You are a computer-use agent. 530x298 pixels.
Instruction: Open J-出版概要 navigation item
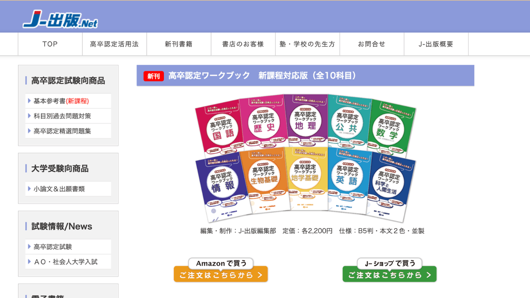pyautogui.click(x=436, y=44)
